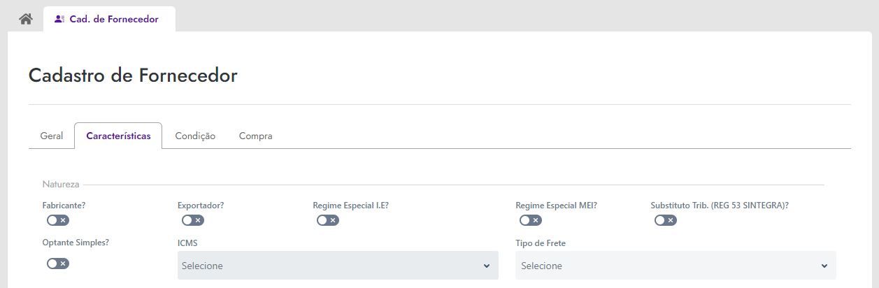Click the Regime Especial I.E? label text
This screenshot has width=879, height=288.
[x=350, y=206]
